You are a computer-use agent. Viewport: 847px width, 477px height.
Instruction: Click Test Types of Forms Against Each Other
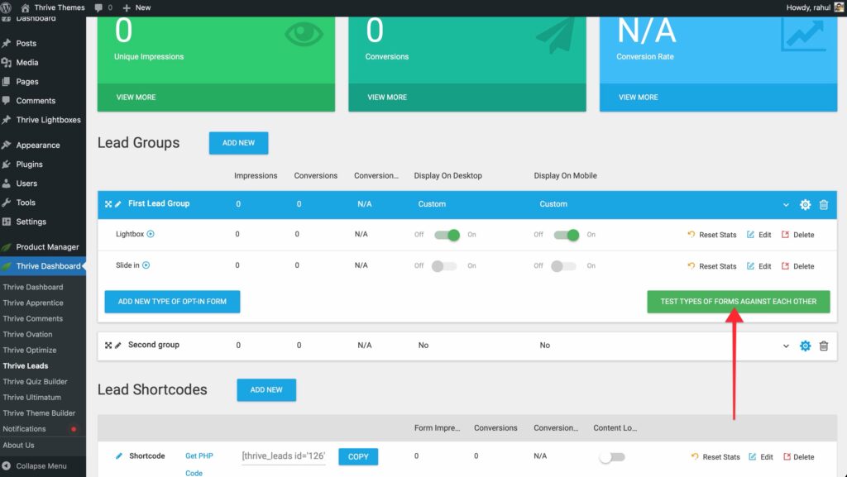pos(738,302)
